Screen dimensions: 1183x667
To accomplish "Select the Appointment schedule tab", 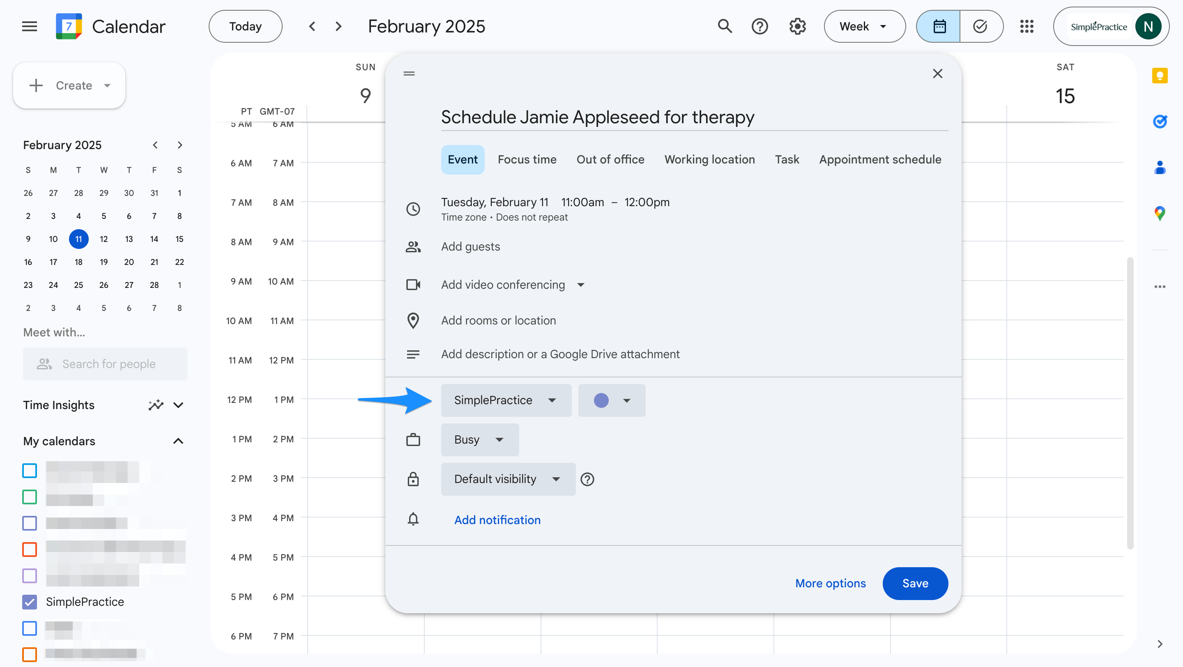I will click(880, 159).
